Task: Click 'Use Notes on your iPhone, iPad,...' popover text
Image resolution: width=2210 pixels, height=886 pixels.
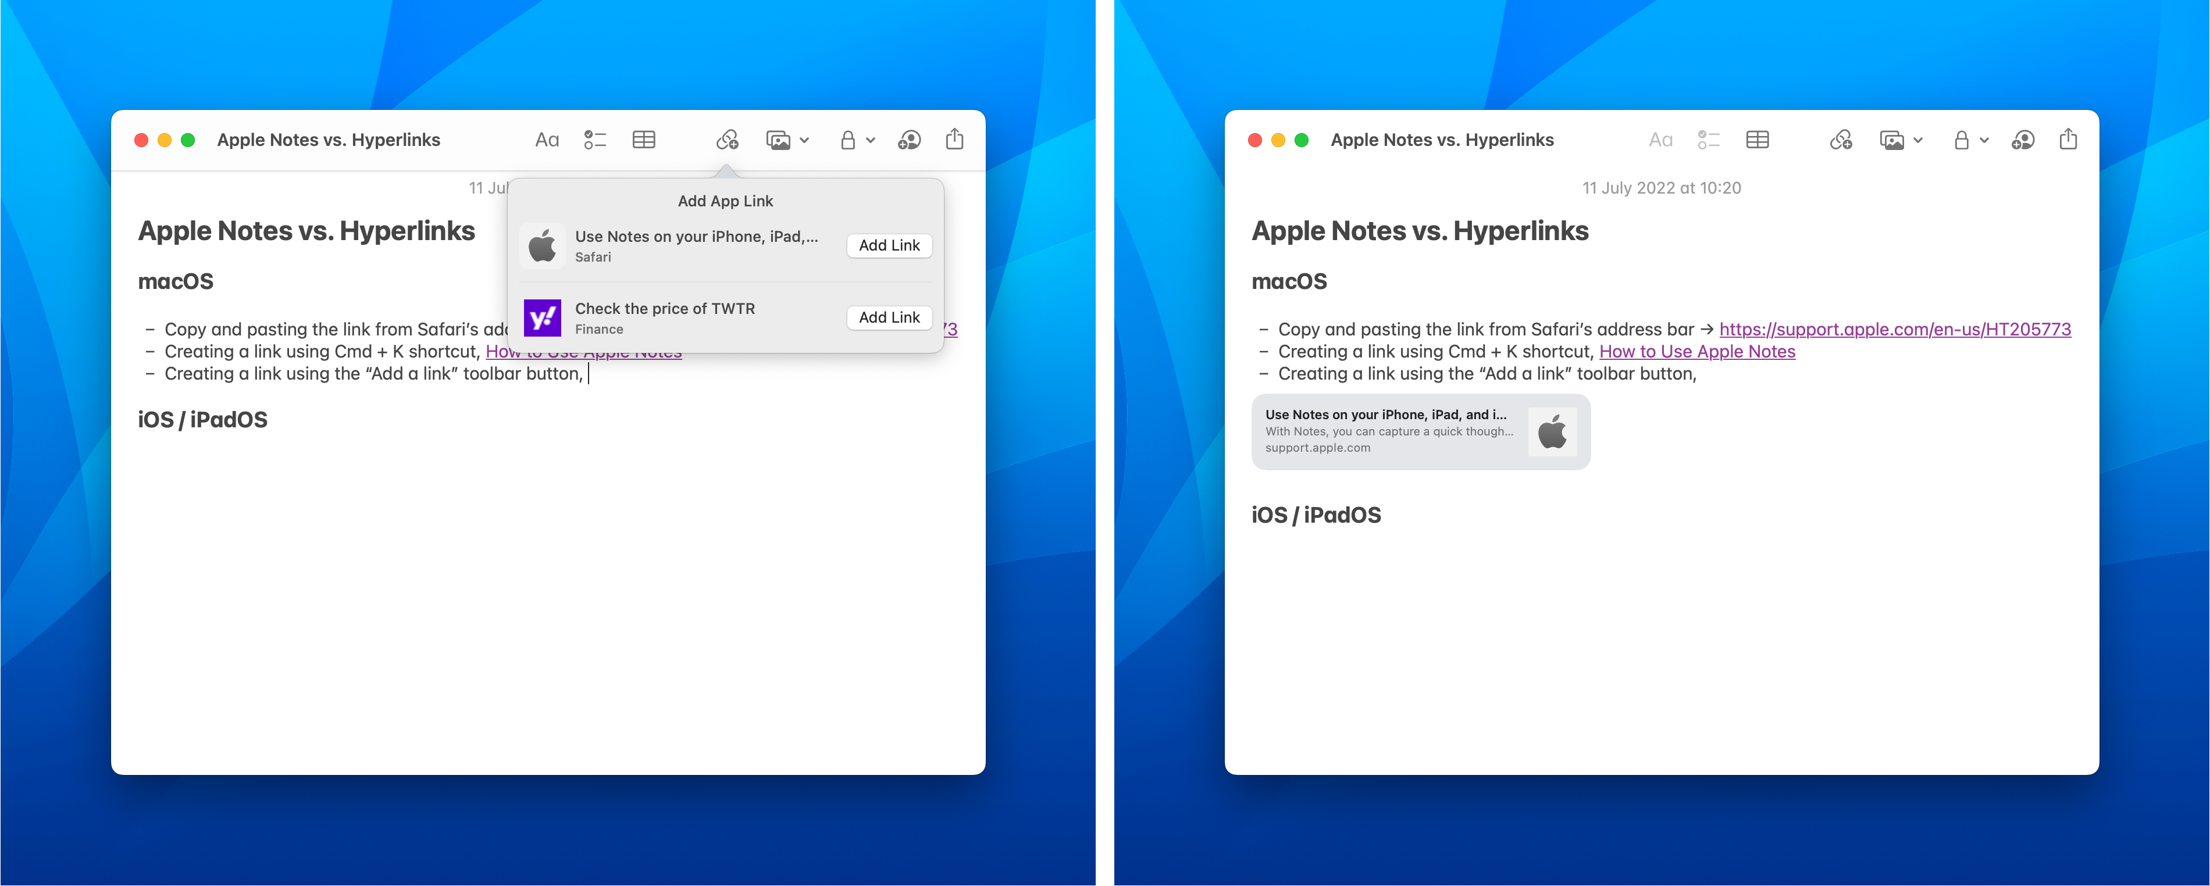Action: point(696,237)
